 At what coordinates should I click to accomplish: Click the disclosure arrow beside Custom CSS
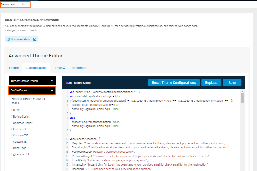pyautogui.click(x=12, y=135)
